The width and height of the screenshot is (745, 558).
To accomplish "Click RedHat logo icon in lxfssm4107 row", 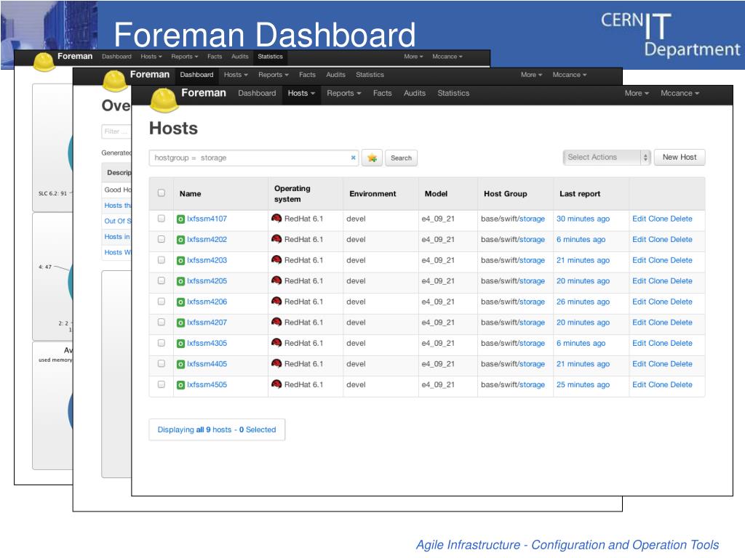I will pos(276,218).
